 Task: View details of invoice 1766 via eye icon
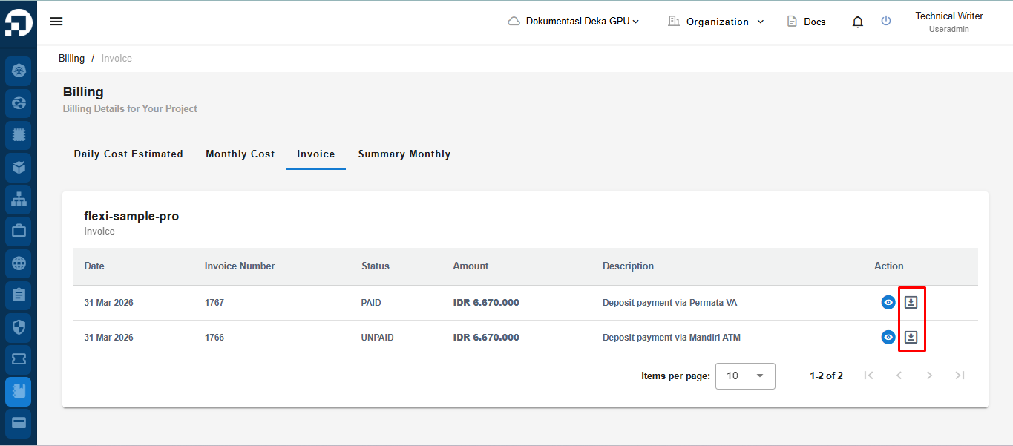(x=888, y=337)
